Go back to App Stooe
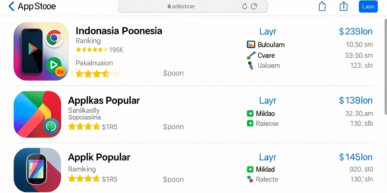387x193 pixels. click(32, 6)
